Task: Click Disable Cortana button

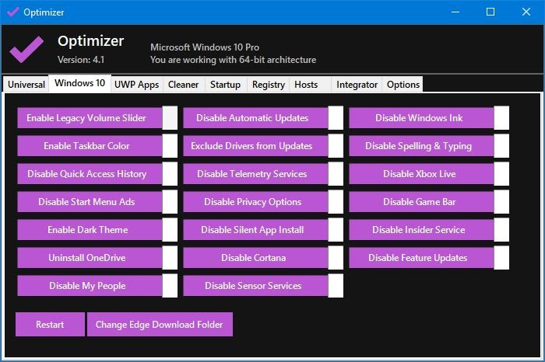Action: pyautogui.click(x=255, y=258)
